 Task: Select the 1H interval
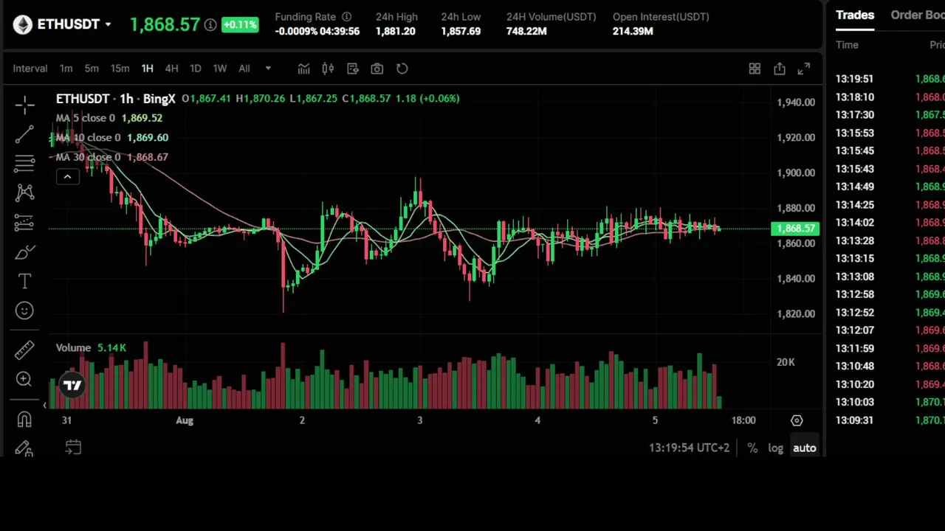coord(147,69)
